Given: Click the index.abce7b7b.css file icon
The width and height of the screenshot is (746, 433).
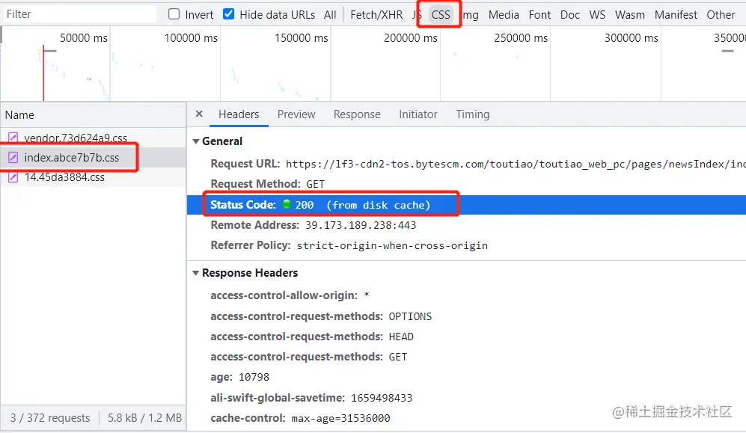Looking at the screenshot, I should point(13,158).
